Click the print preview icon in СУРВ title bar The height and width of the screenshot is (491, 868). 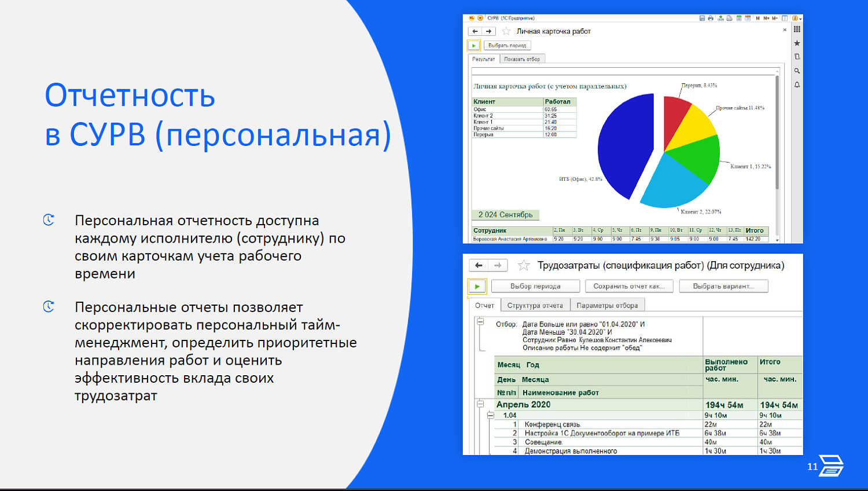pyautogui.click(x=729, y=18)
